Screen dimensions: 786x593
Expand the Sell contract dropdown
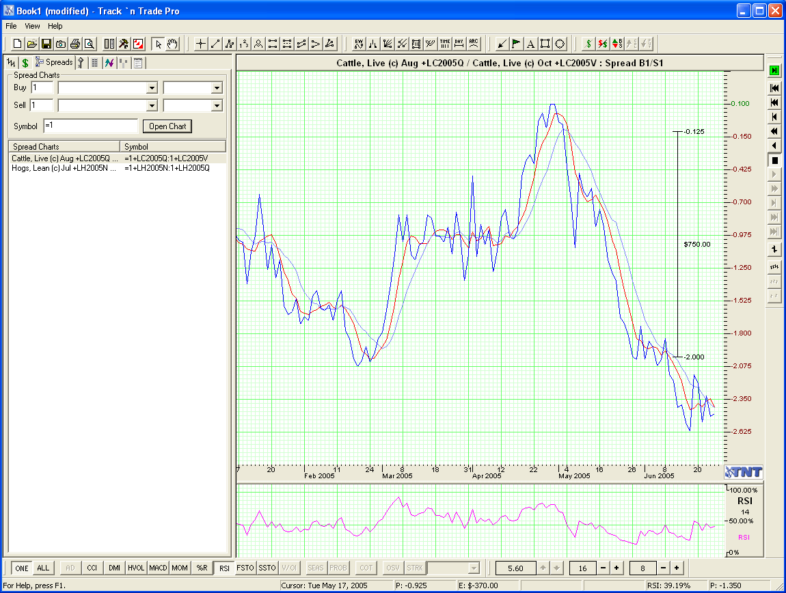coord(152,106)
